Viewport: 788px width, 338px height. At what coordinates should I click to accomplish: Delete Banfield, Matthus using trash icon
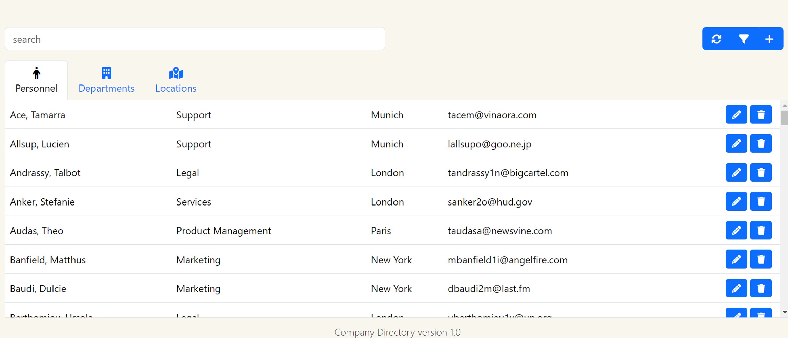pyautogui.click(x=761, y=259)
